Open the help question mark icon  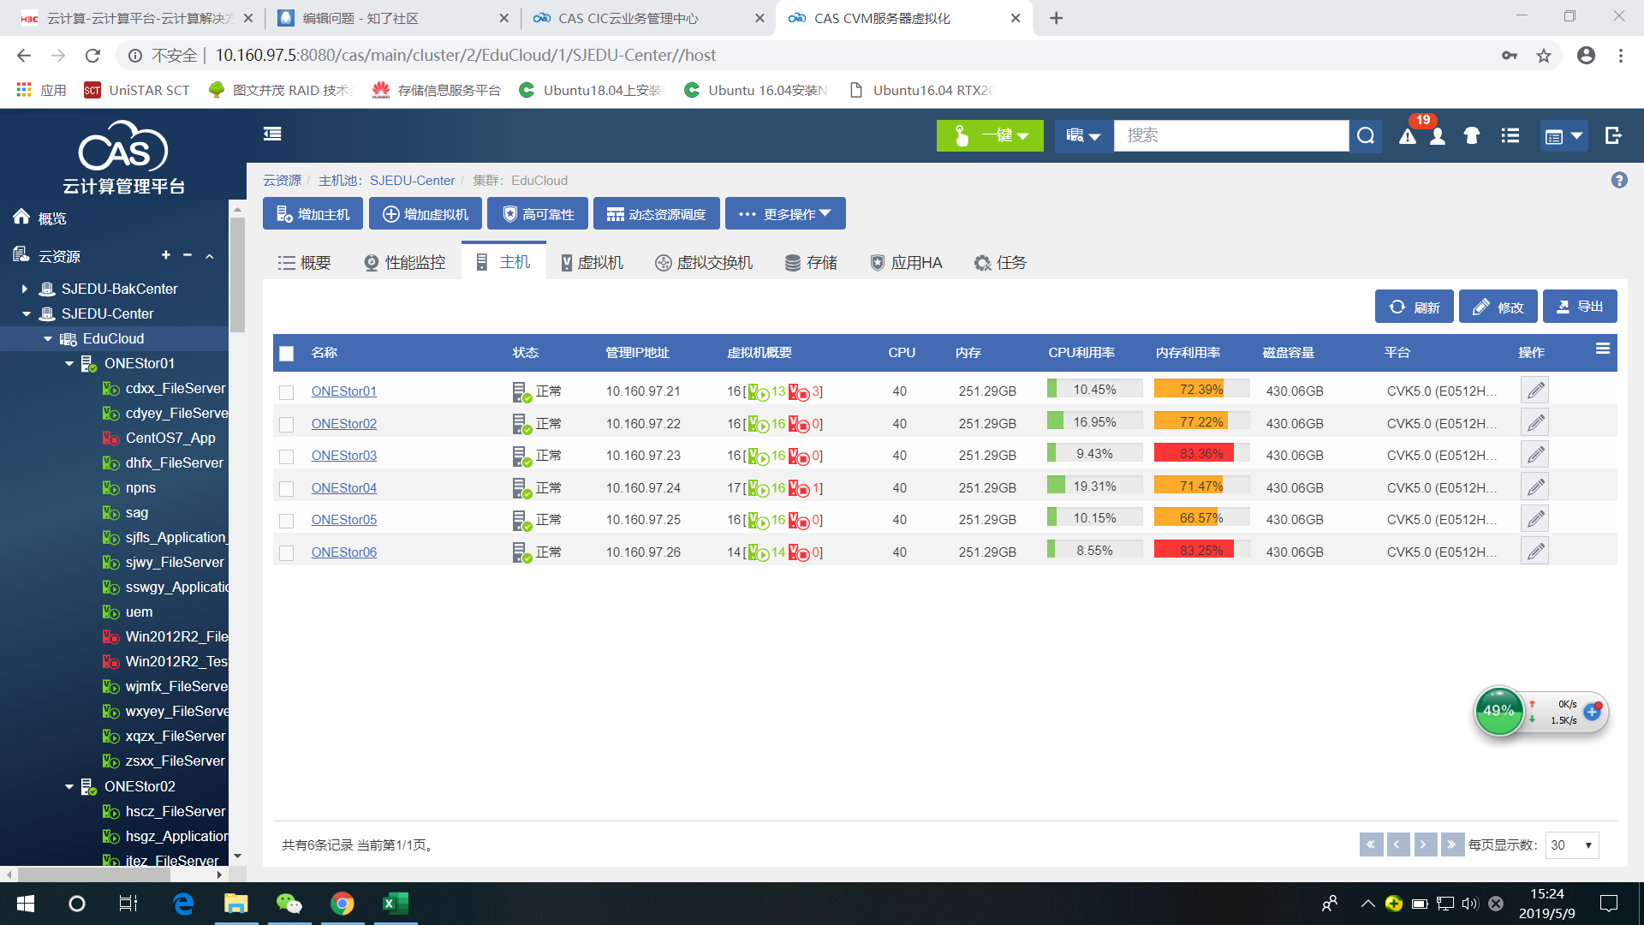click(1618, 180)
